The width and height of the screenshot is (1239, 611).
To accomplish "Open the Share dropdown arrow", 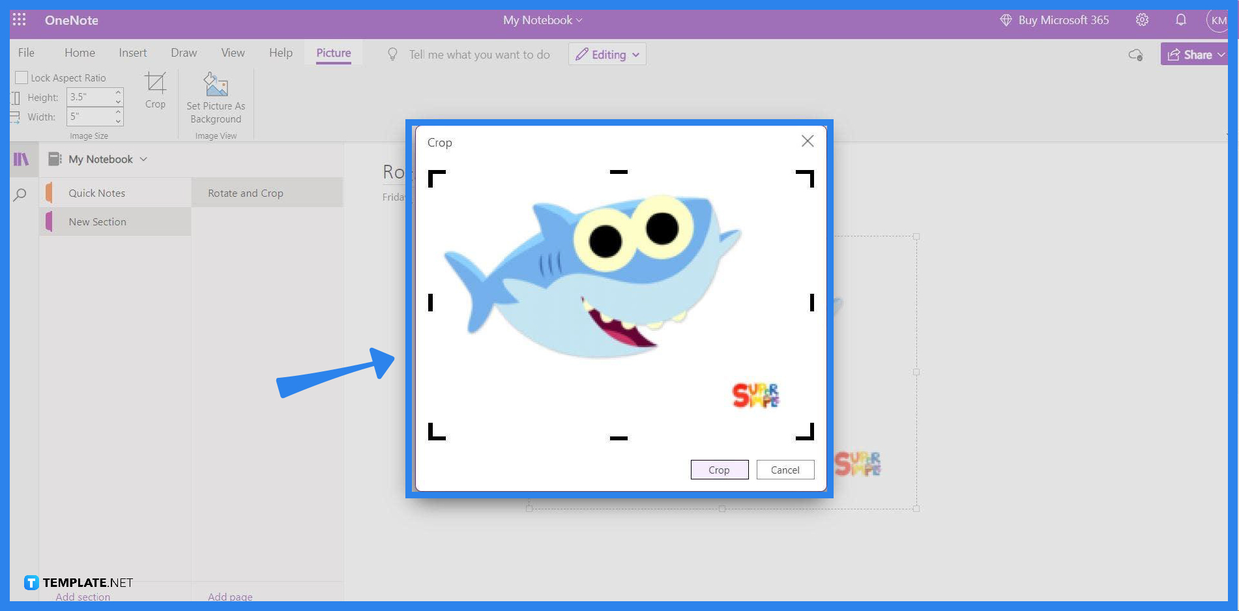I will (x=1222, y=55).
